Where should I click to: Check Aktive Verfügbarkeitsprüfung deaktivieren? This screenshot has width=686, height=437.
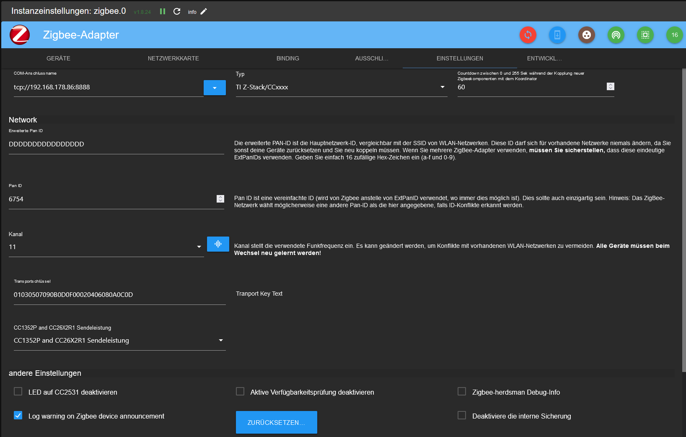point(240,391)
